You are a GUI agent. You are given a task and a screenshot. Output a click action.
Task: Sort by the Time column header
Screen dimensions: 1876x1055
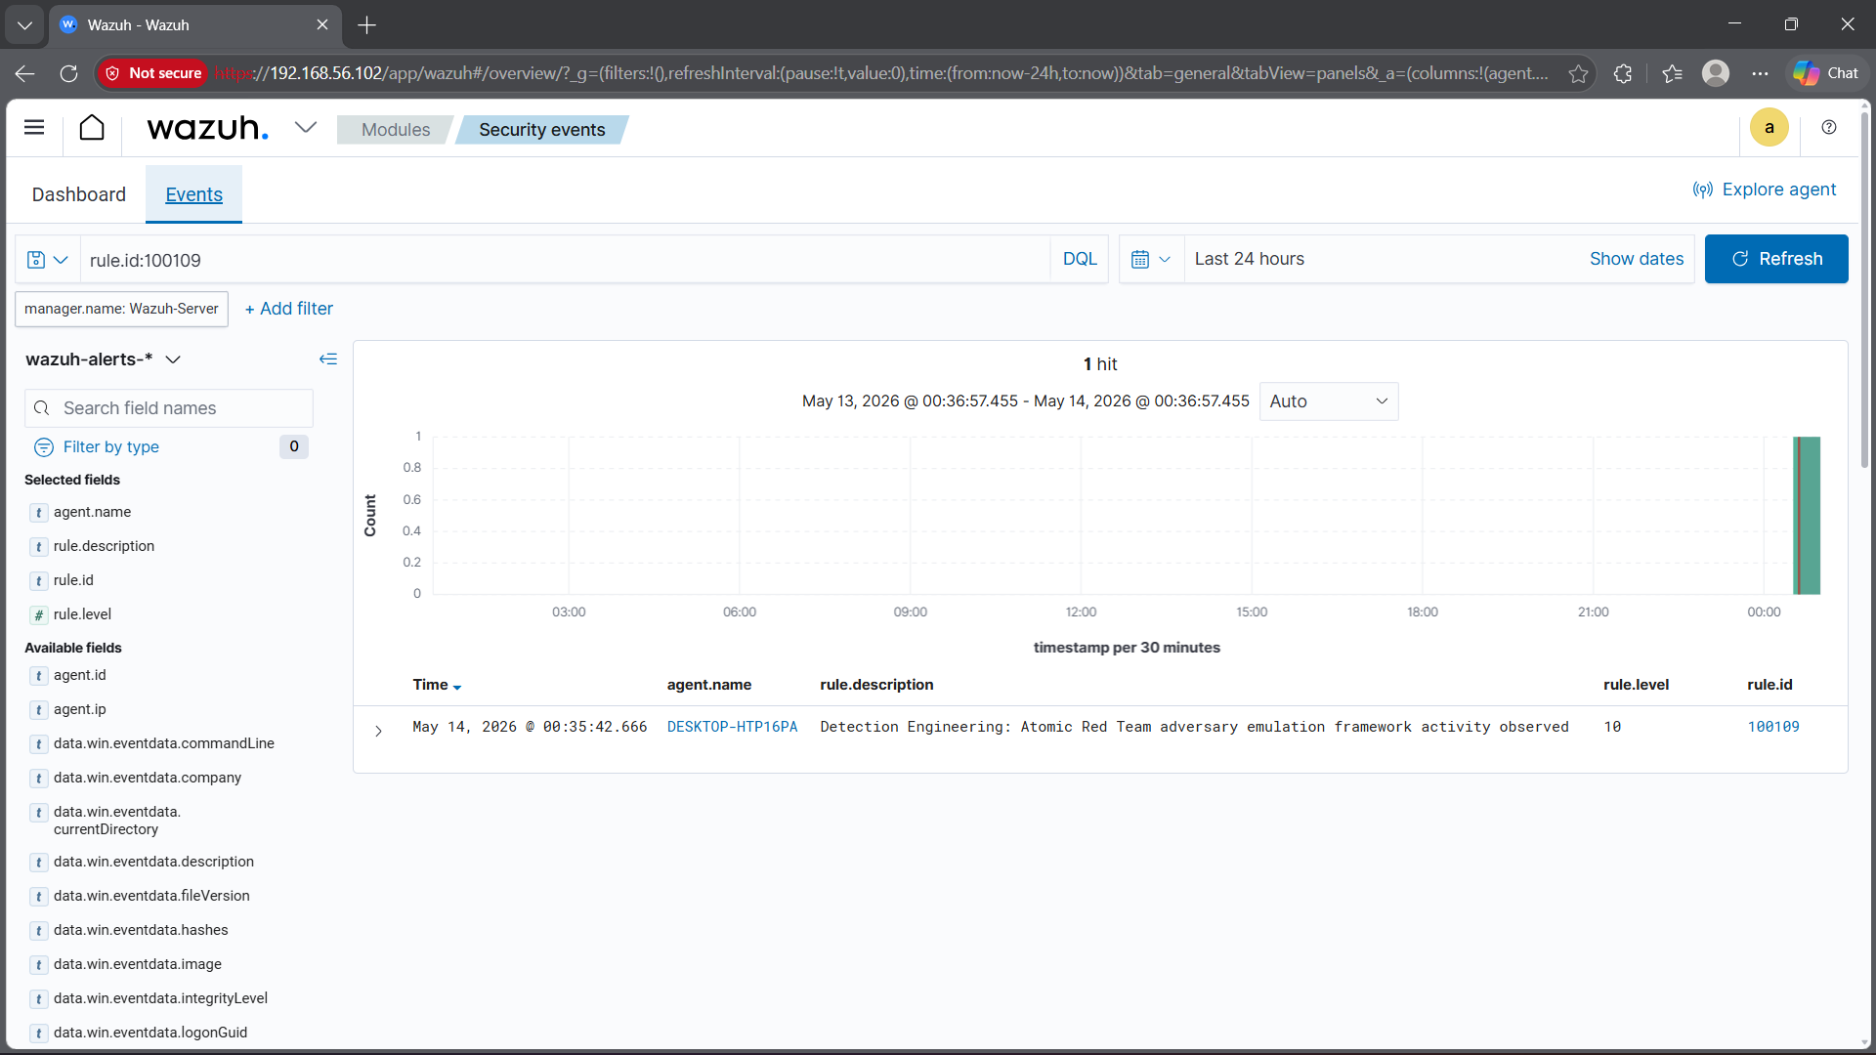(436, 685)
